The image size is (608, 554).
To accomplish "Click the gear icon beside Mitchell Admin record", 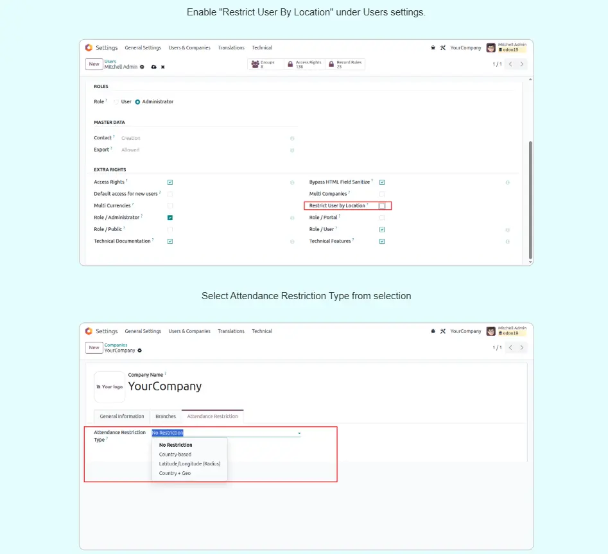I will click(x=142, y=67).
